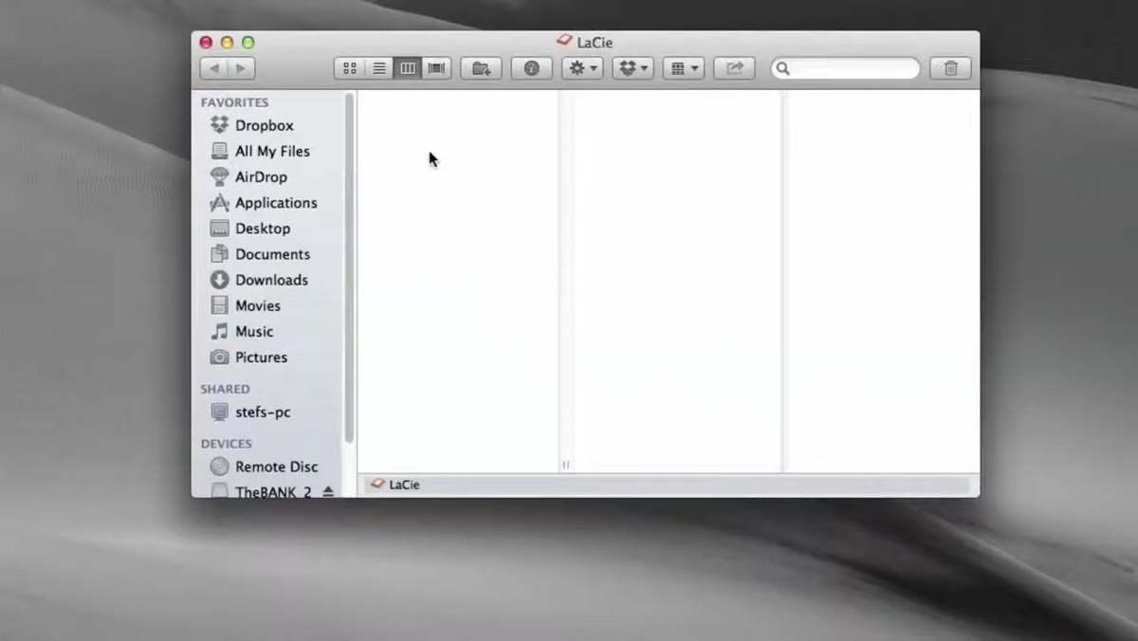Screen dimensions: 1138x641
Task: Click the Trash delete toolbar button
Action: click(x=950, y=68)
